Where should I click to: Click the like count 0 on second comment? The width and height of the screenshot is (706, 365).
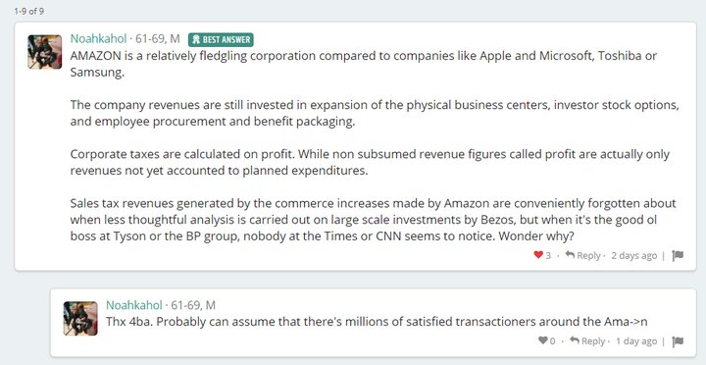[552, 341]
